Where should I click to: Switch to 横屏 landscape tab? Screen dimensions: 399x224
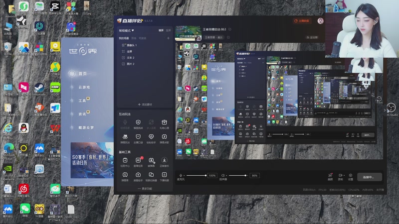(161, 30)
